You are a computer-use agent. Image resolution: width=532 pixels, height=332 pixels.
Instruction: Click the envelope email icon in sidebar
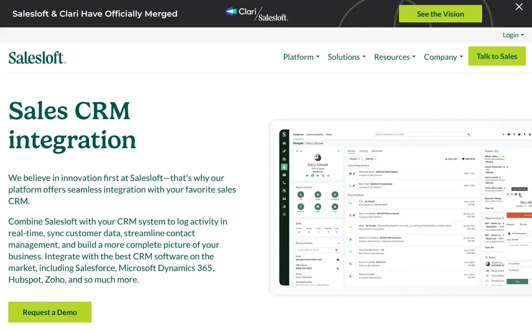[284, 175]
